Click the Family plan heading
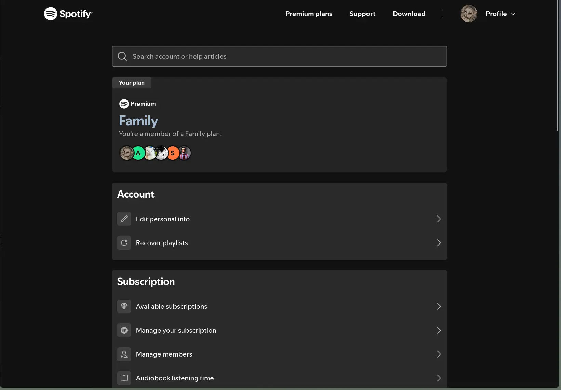The height and width of the screenshot is (390, 561). pyautogui.click(x=138, y=121)
